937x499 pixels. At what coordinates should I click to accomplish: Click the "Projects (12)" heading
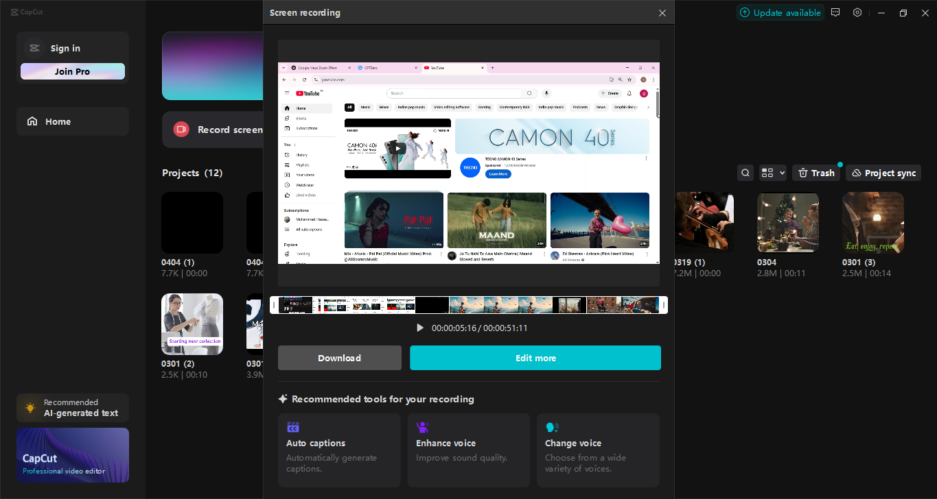click(x=192, y=173)
